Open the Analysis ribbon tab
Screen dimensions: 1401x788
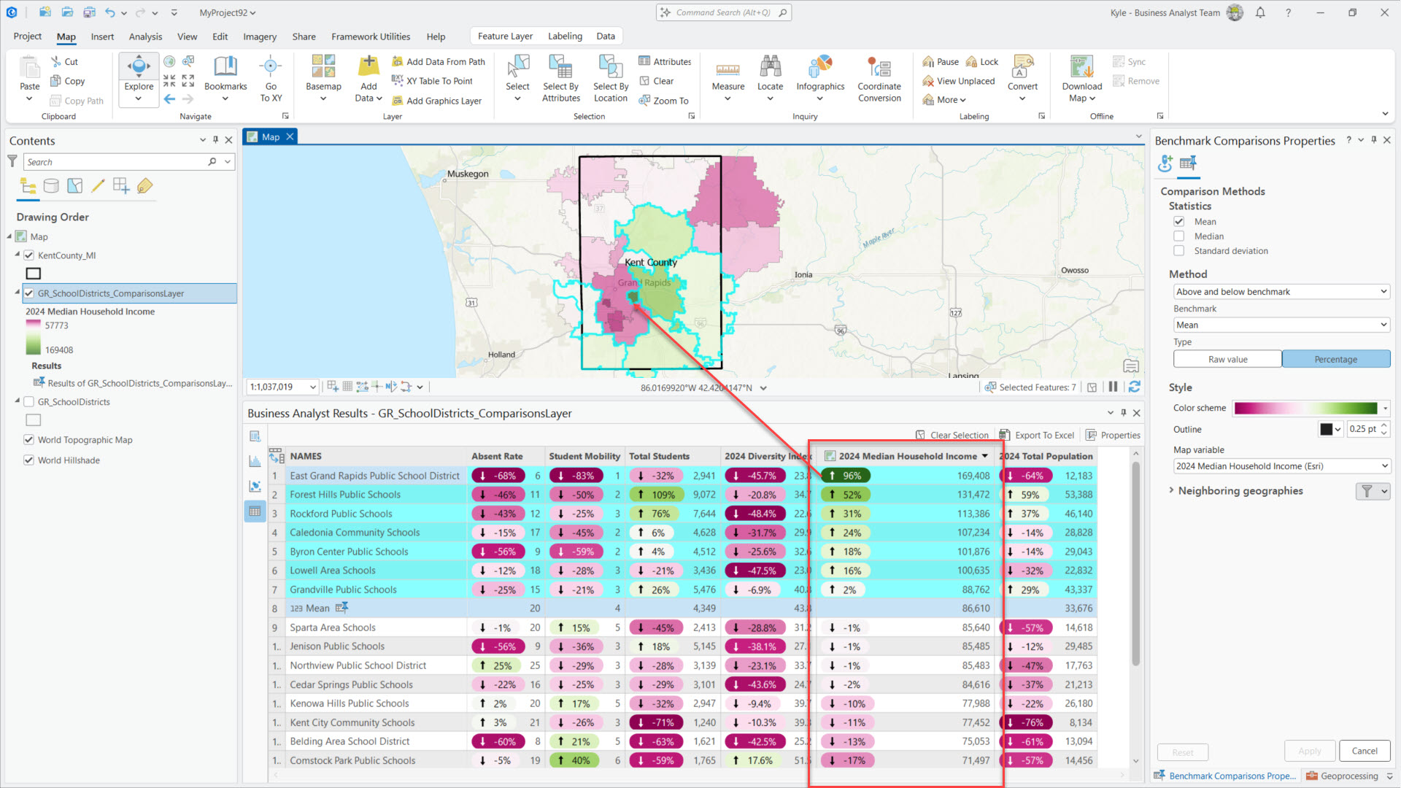[x=145, y=36]
